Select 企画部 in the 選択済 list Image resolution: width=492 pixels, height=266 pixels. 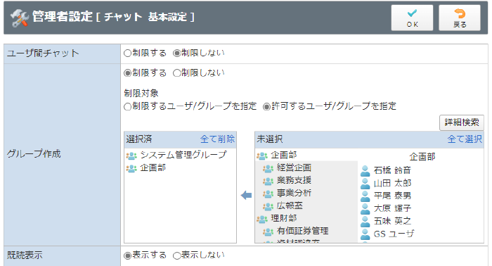pyautogui.click(x=153, y=167)
